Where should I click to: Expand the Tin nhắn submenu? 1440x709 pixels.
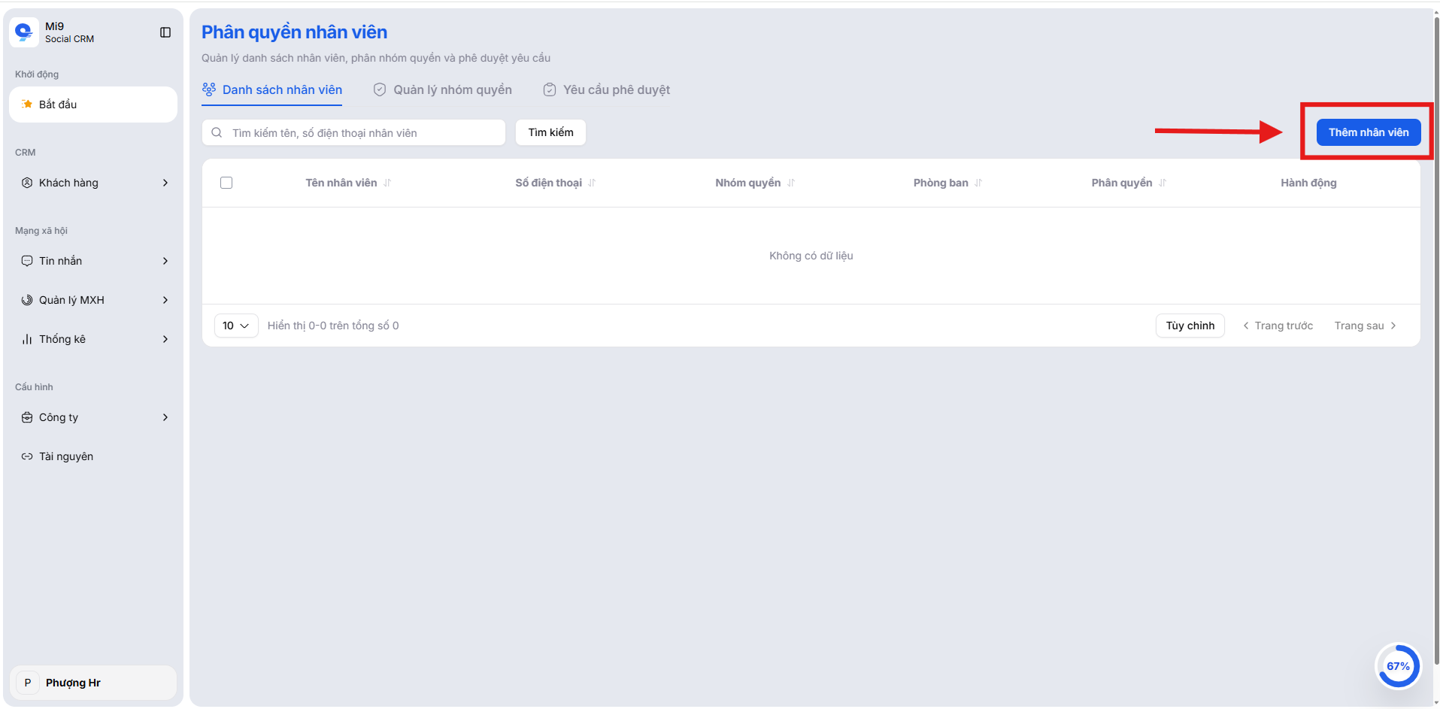click(165, 261)
